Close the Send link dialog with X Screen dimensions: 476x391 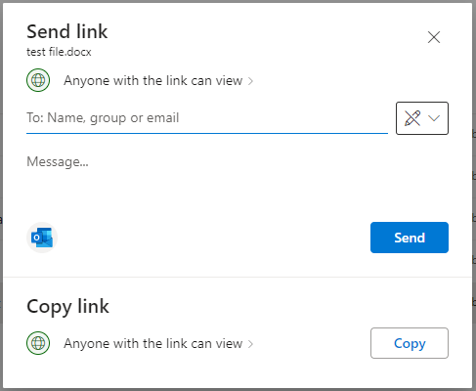(x=434, y=37)
